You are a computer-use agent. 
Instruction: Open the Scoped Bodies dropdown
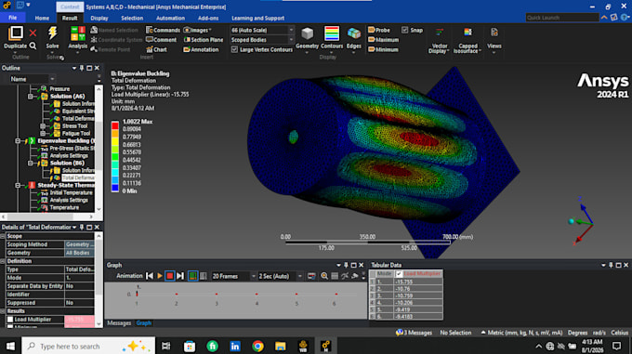261,40
